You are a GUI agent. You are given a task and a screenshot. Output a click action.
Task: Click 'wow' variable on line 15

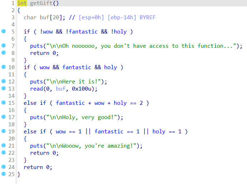pyautogui.click(x=99, y=103)
